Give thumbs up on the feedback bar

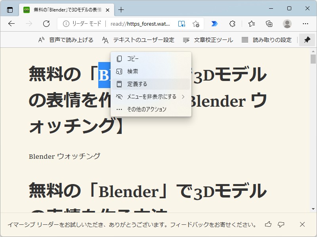(x=267, y=224)
